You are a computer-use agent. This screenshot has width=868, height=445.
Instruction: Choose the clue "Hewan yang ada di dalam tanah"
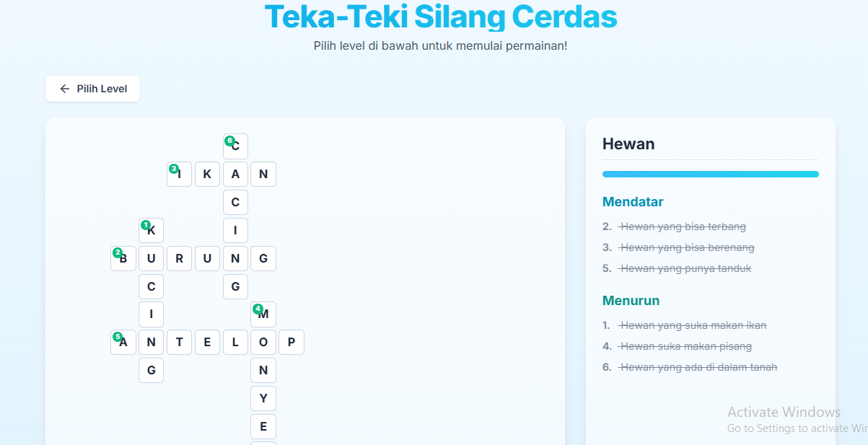pos(698,367)
